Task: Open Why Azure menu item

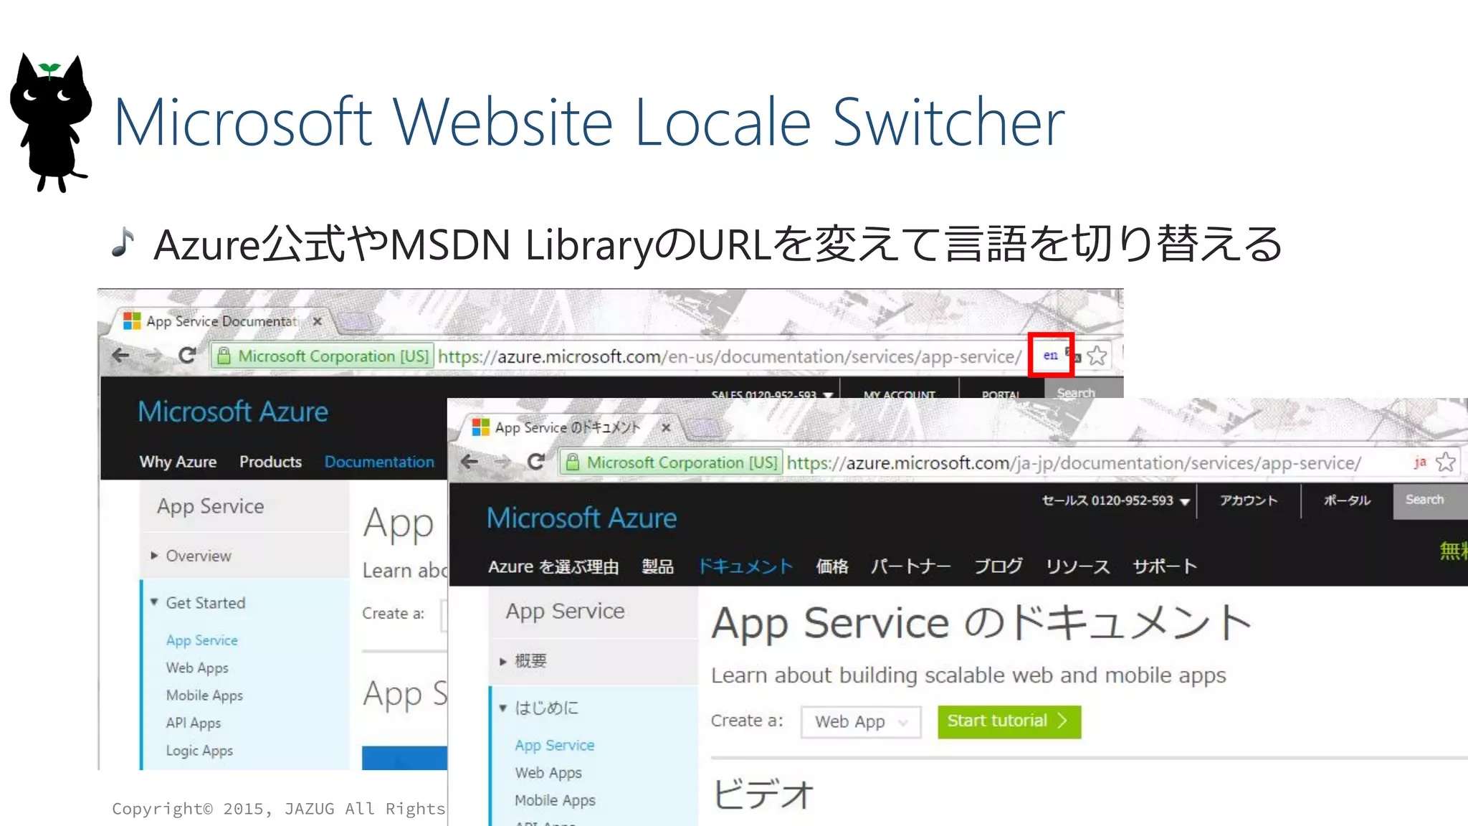Action: pyautogui.click(x=178, y=462)
